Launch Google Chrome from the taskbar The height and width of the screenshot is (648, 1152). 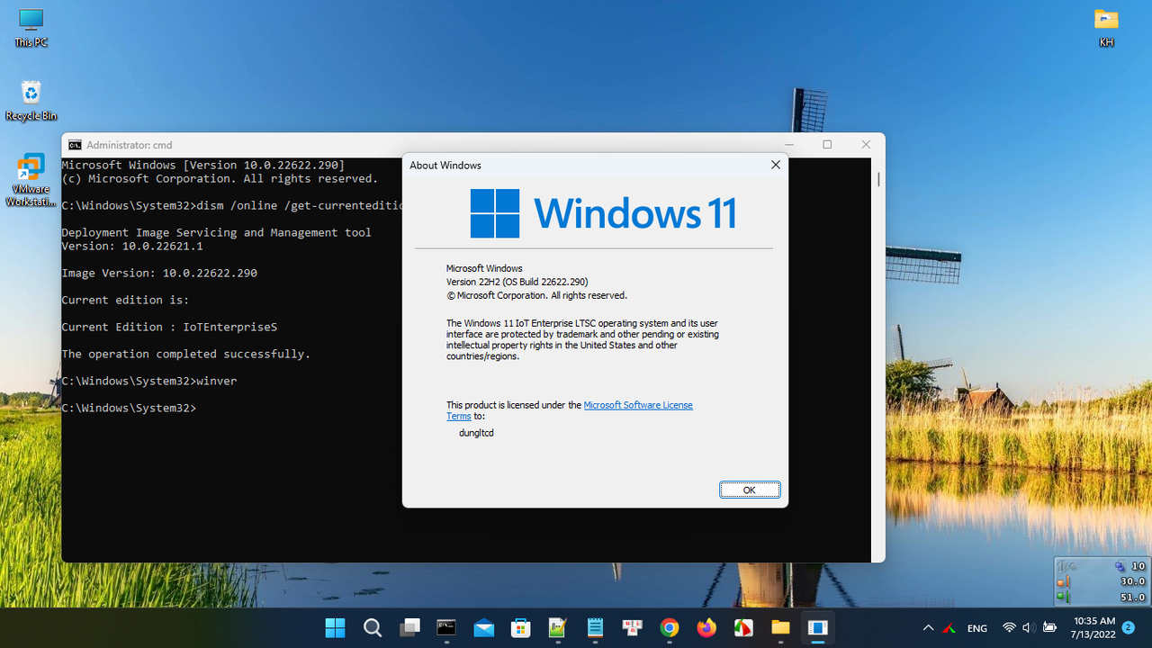tap(669, 627)
